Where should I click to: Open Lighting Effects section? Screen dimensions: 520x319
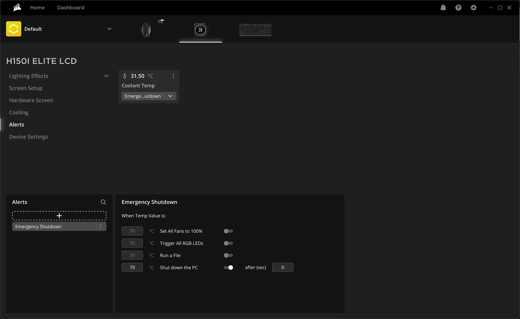[29, 76]
